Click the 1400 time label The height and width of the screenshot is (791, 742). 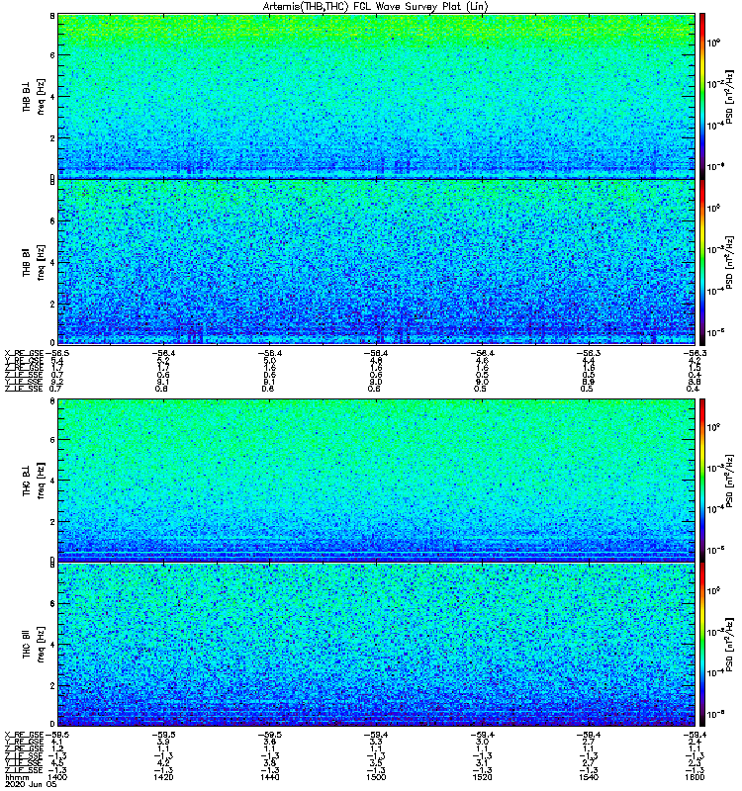pos(57,777)
